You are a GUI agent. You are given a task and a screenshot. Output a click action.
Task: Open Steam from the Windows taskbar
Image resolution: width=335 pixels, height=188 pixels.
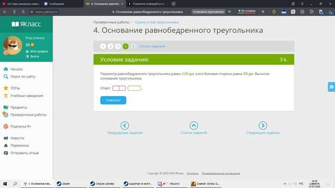tap(64, 183)
